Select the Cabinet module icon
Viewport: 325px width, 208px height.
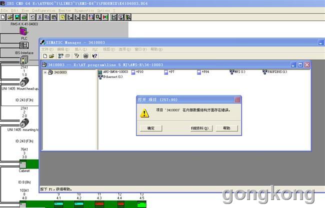coord(23,164)
